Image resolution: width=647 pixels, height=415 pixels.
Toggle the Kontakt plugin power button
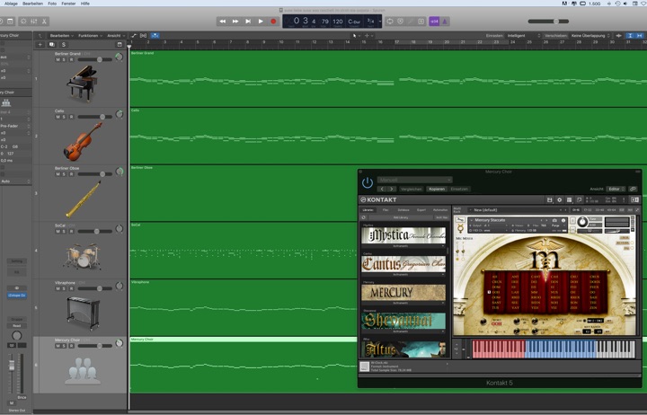368,182
